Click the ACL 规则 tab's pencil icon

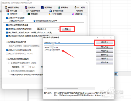75,7
